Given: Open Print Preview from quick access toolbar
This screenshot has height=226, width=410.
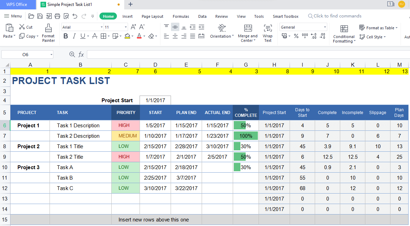Looking at the screenshot, I should 66,16.
